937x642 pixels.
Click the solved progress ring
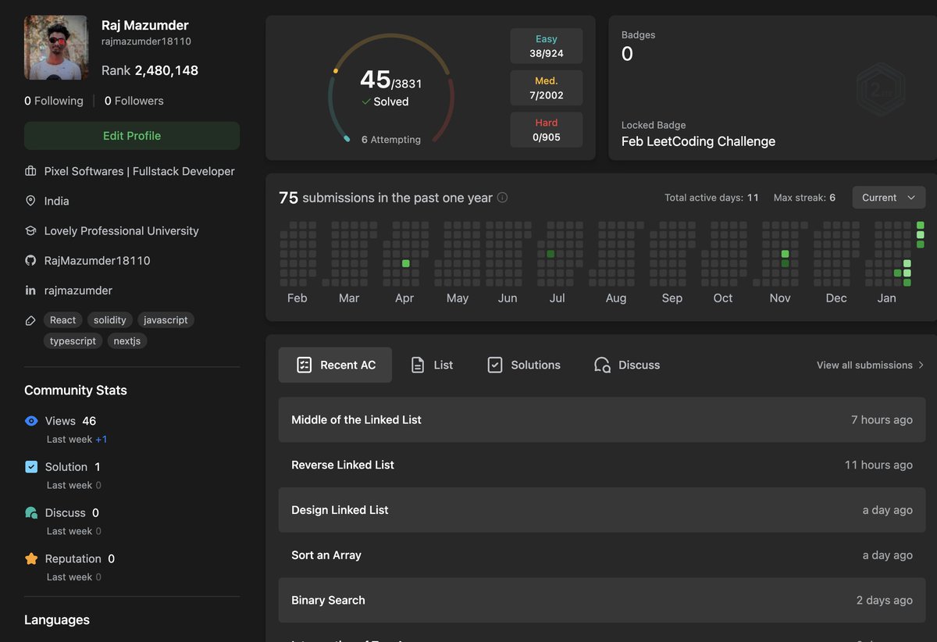pos(391,88)
